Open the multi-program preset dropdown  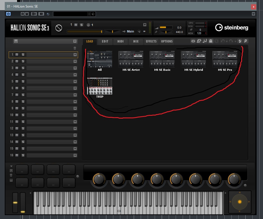pyautogui.click(x=75, y=41)
